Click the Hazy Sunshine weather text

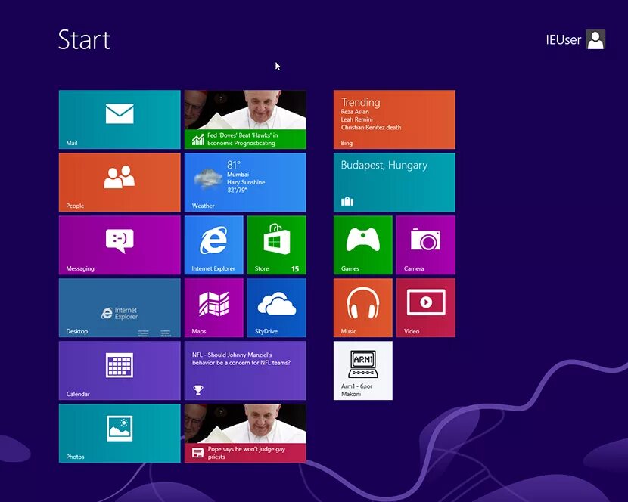[x=246, y=182]
